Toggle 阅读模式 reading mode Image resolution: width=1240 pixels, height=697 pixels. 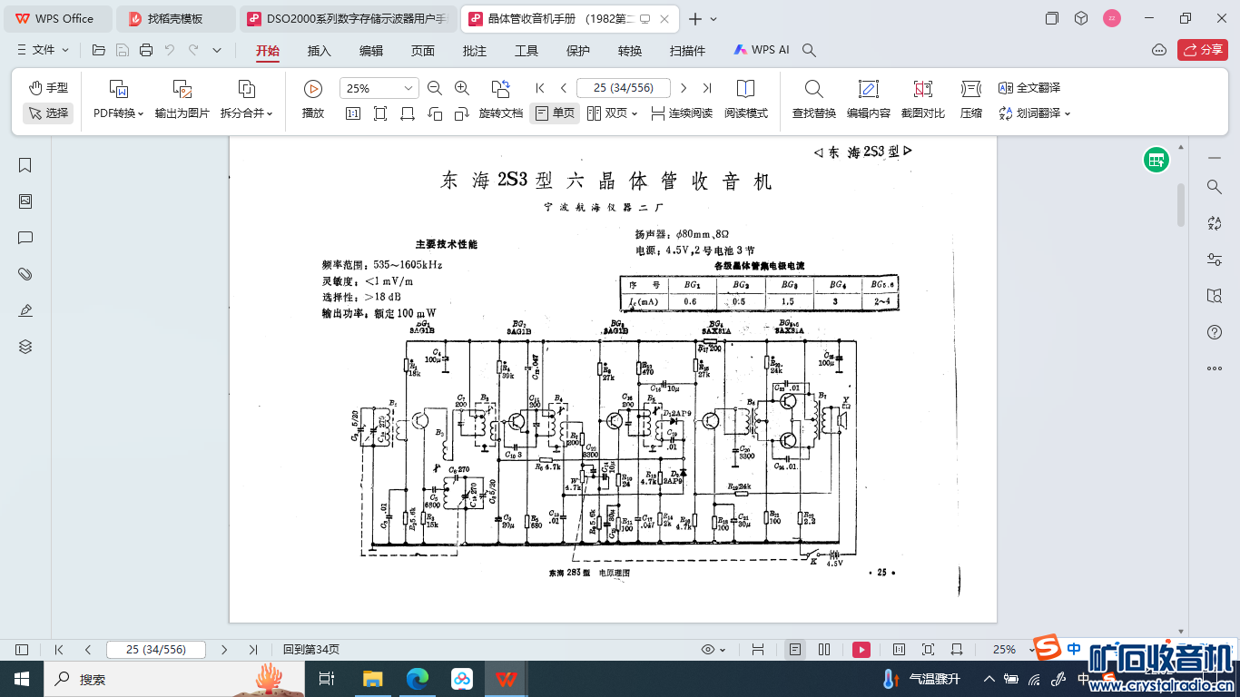(x=746, y=100)
